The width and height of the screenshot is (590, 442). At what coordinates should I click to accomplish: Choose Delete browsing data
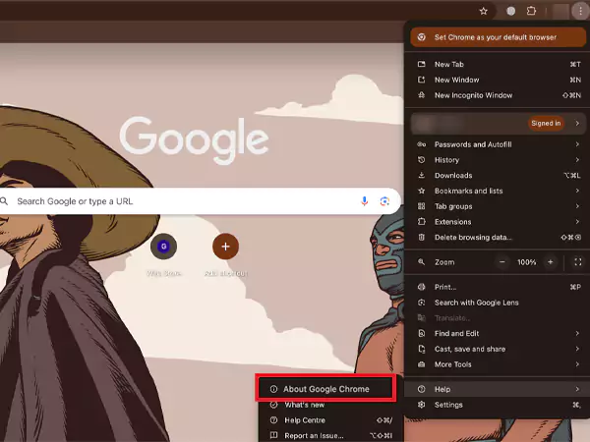[498, 237]
